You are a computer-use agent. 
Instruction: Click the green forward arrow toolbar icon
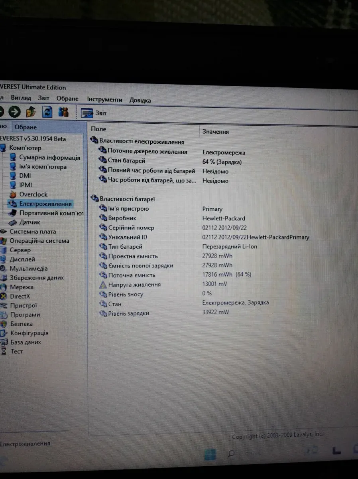[15, 113]
